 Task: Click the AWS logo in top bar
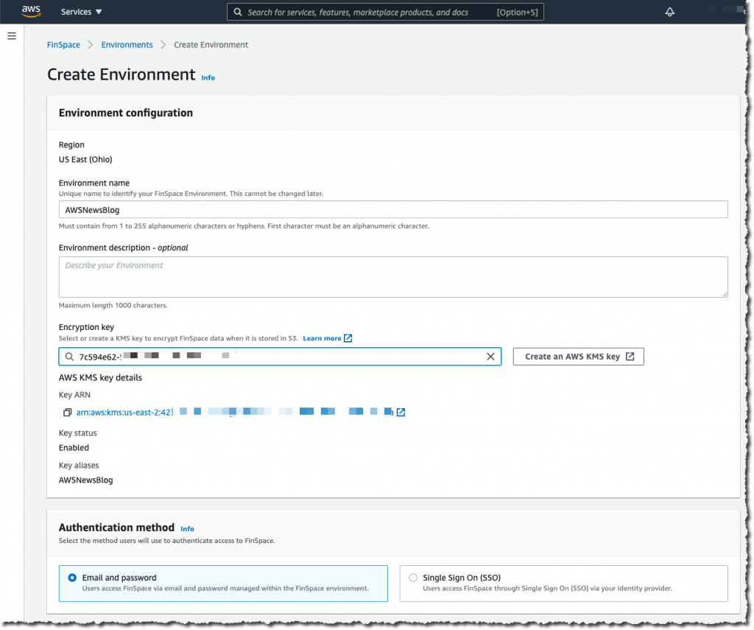31,11
